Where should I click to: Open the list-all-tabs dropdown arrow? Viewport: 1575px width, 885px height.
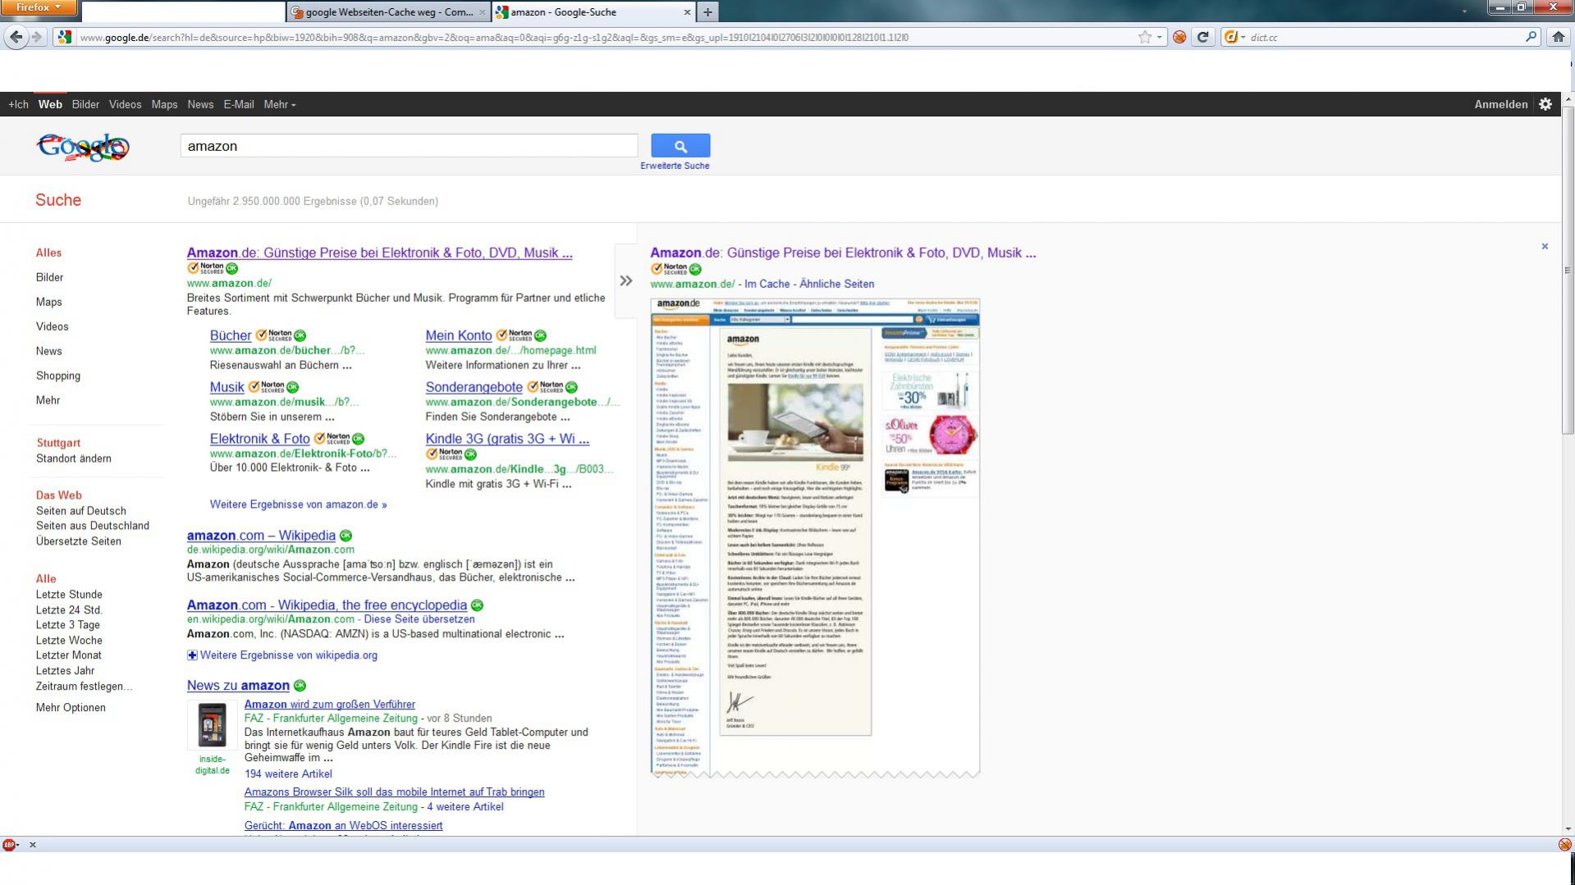pos(1464,12)
